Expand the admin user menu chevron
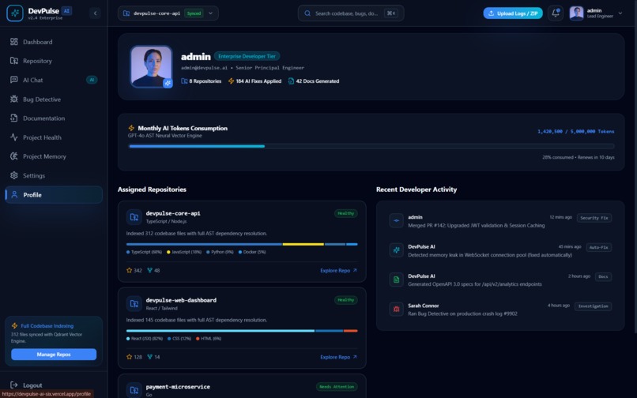This screenshot has width=637, height=398. pyautogui.click(x=620, y=13)
